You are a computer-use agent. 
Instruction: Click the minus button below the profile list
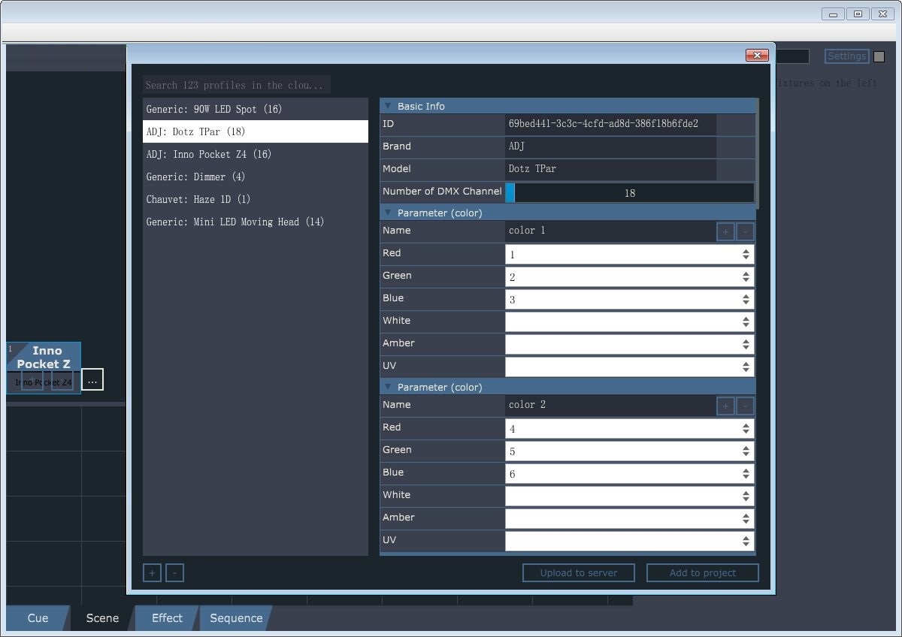tap(174, 573)
